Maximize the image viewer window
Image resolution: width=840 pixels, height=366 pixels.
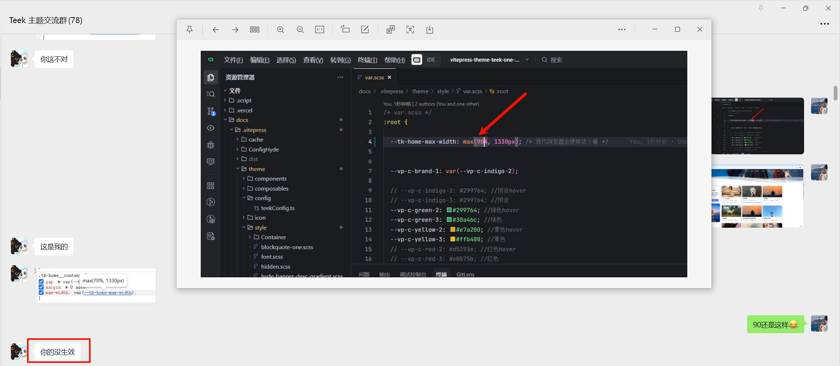tap(678, 30)
